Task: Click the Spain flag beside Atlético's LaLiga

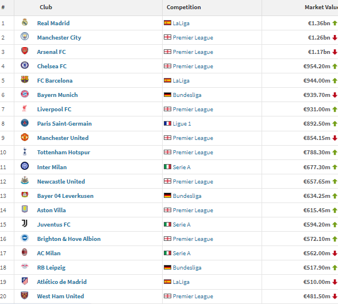Action: [x=167, y=282]
